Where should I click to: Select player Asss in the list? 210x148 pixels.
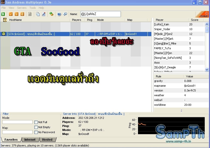click(179, 63)
